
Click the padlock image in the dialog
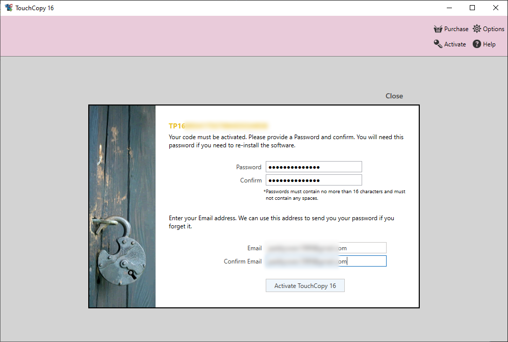pos(122,206)
